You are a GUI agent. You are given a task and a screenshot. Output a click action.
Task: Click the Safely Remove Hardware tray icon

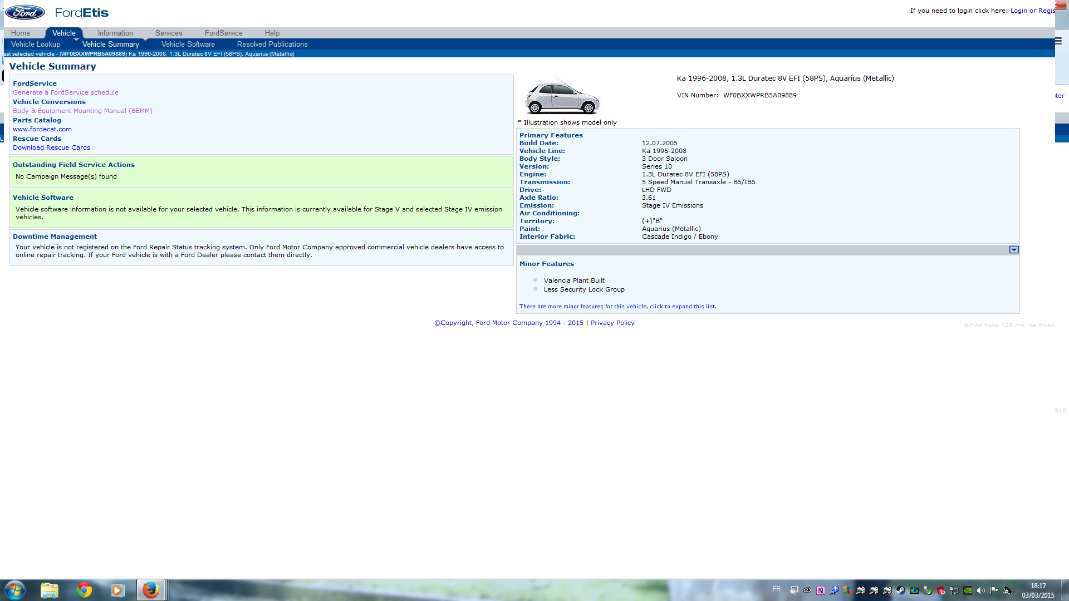pyautogui.click(x=928, y=590)
